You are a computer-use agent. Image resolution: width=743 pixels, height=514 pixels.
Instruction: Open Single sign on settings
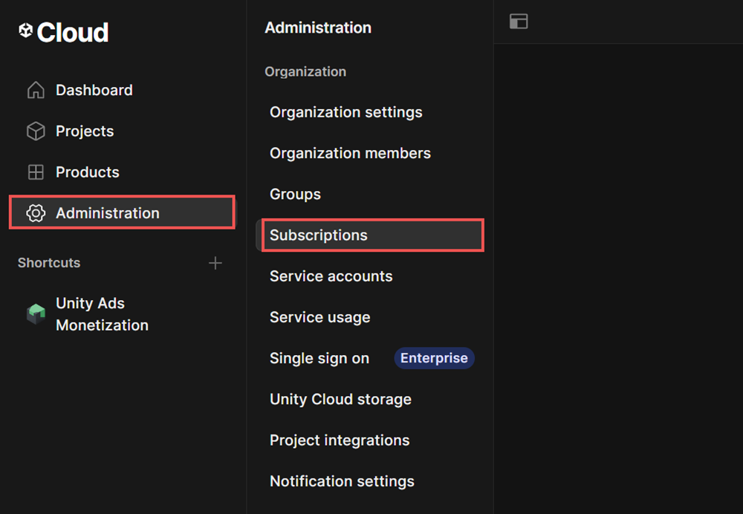coord(319,358)
